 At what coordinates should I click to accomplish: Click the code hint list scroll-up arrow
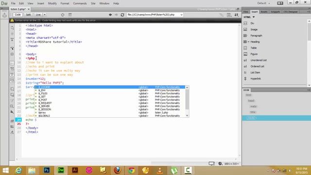tap(187, 87)
